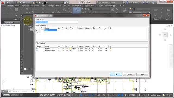The width and height of the screenshot is (174, 98).
Task: Toggle the freeze sun icon for A-WALL-PATT
Action: click(x=63, y=50)
